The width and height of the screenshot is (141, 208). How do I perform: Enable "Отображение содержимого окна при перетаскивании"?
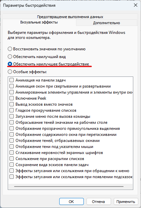click(x=11, y=135)
